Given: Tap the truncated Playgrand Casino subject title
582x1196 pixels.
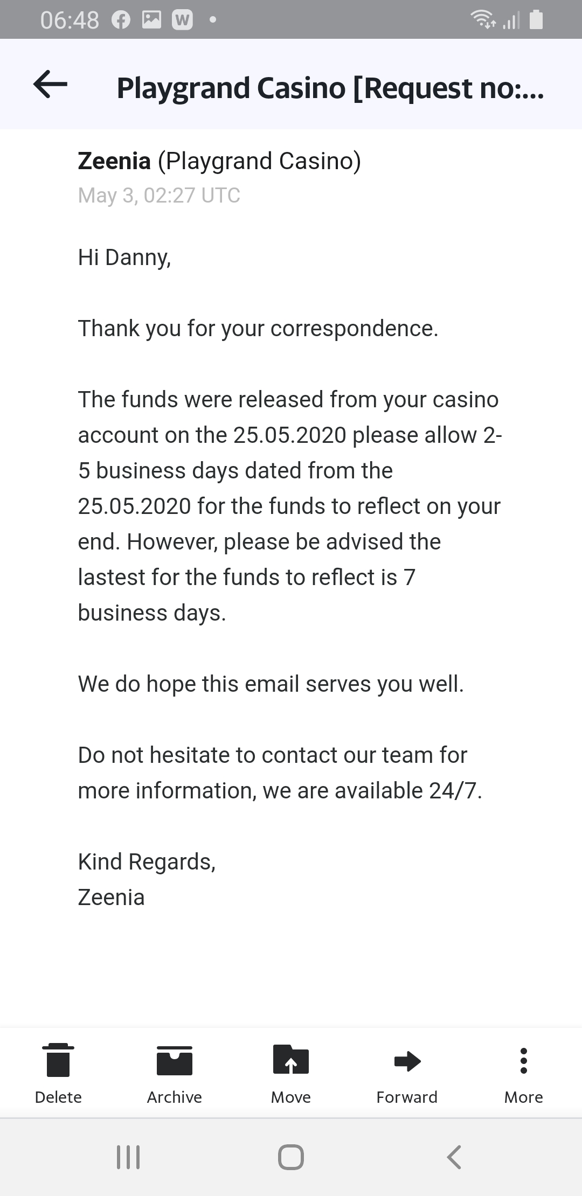Looking at the screenshot, I should coord(330,88).
